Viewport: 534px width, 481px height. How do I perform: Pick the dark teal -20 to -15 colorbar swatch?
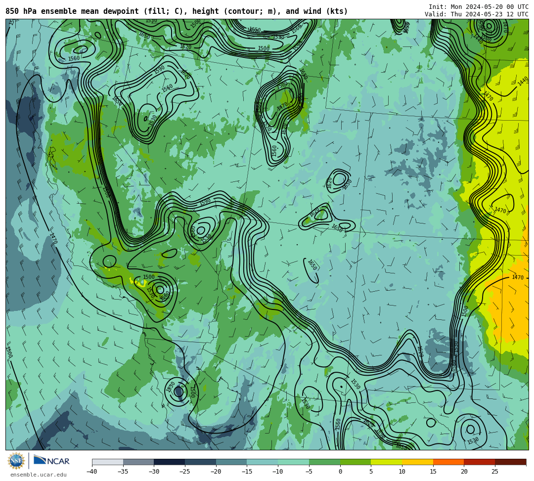click(231, 462)
